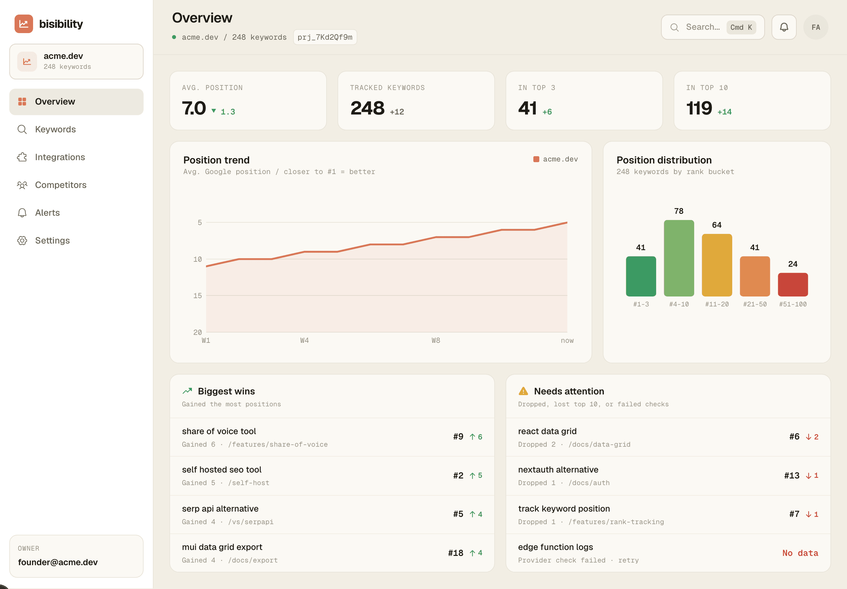Screen dimensions: 847x589
Task: Open the Avg. Position stat card
Action: click(248, 101)
